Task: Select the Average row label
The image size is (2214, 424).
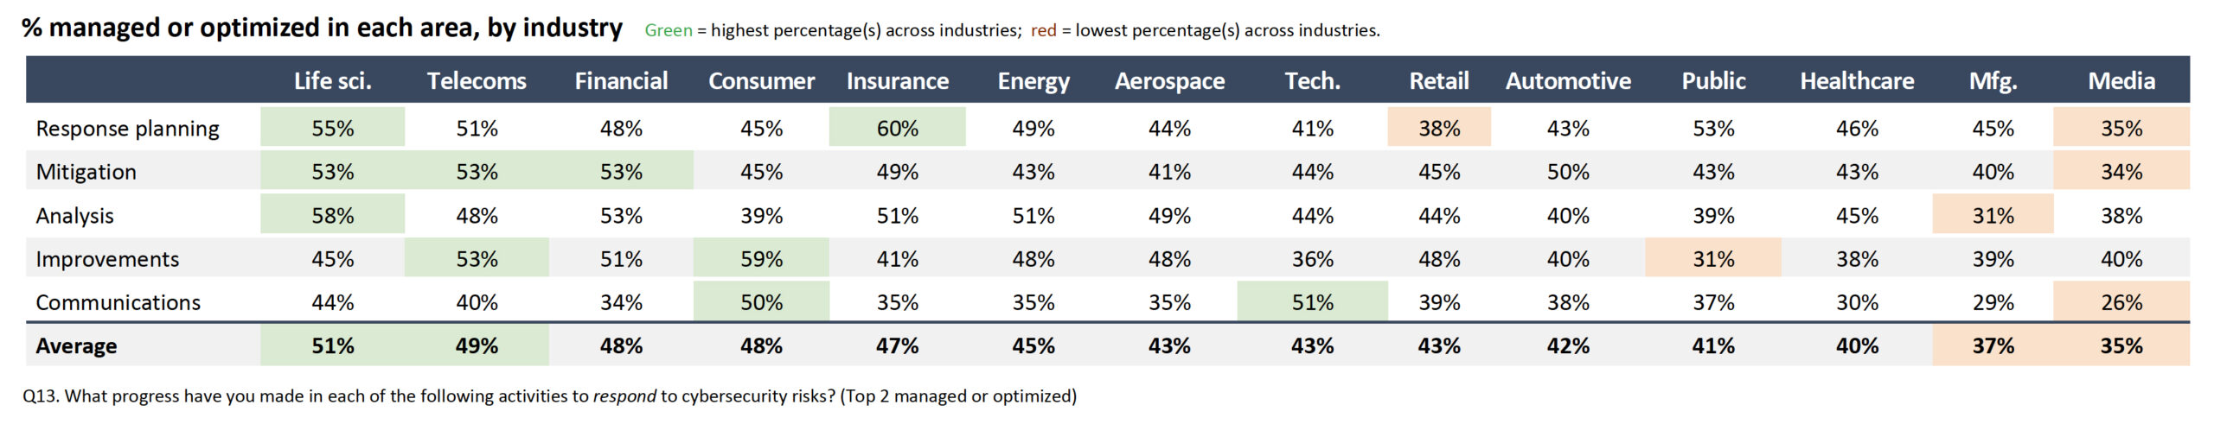Action: 76,346
